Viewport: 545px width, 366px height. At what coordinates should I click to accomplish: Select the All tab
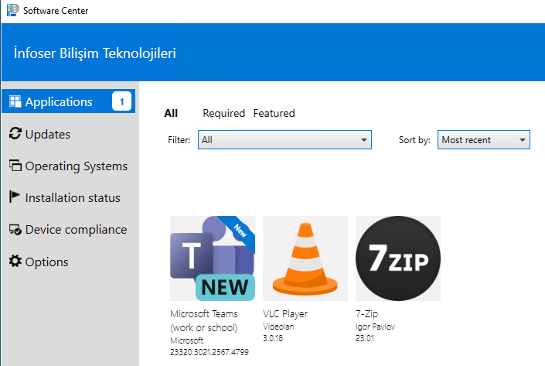tap(171, 113)
